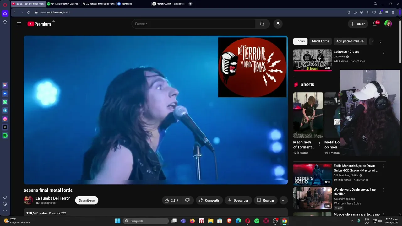Select the Todos filter chip
This screenshot has width=402, height=226.
tap(300, 41)
